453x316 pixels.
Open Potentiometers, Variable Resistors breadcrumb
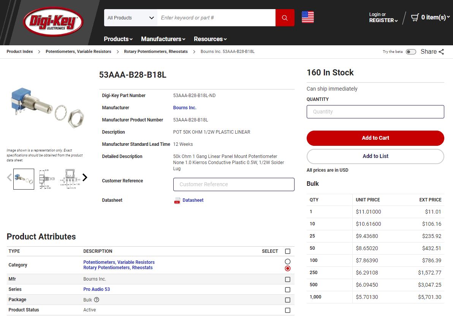[x=78, y=51]
